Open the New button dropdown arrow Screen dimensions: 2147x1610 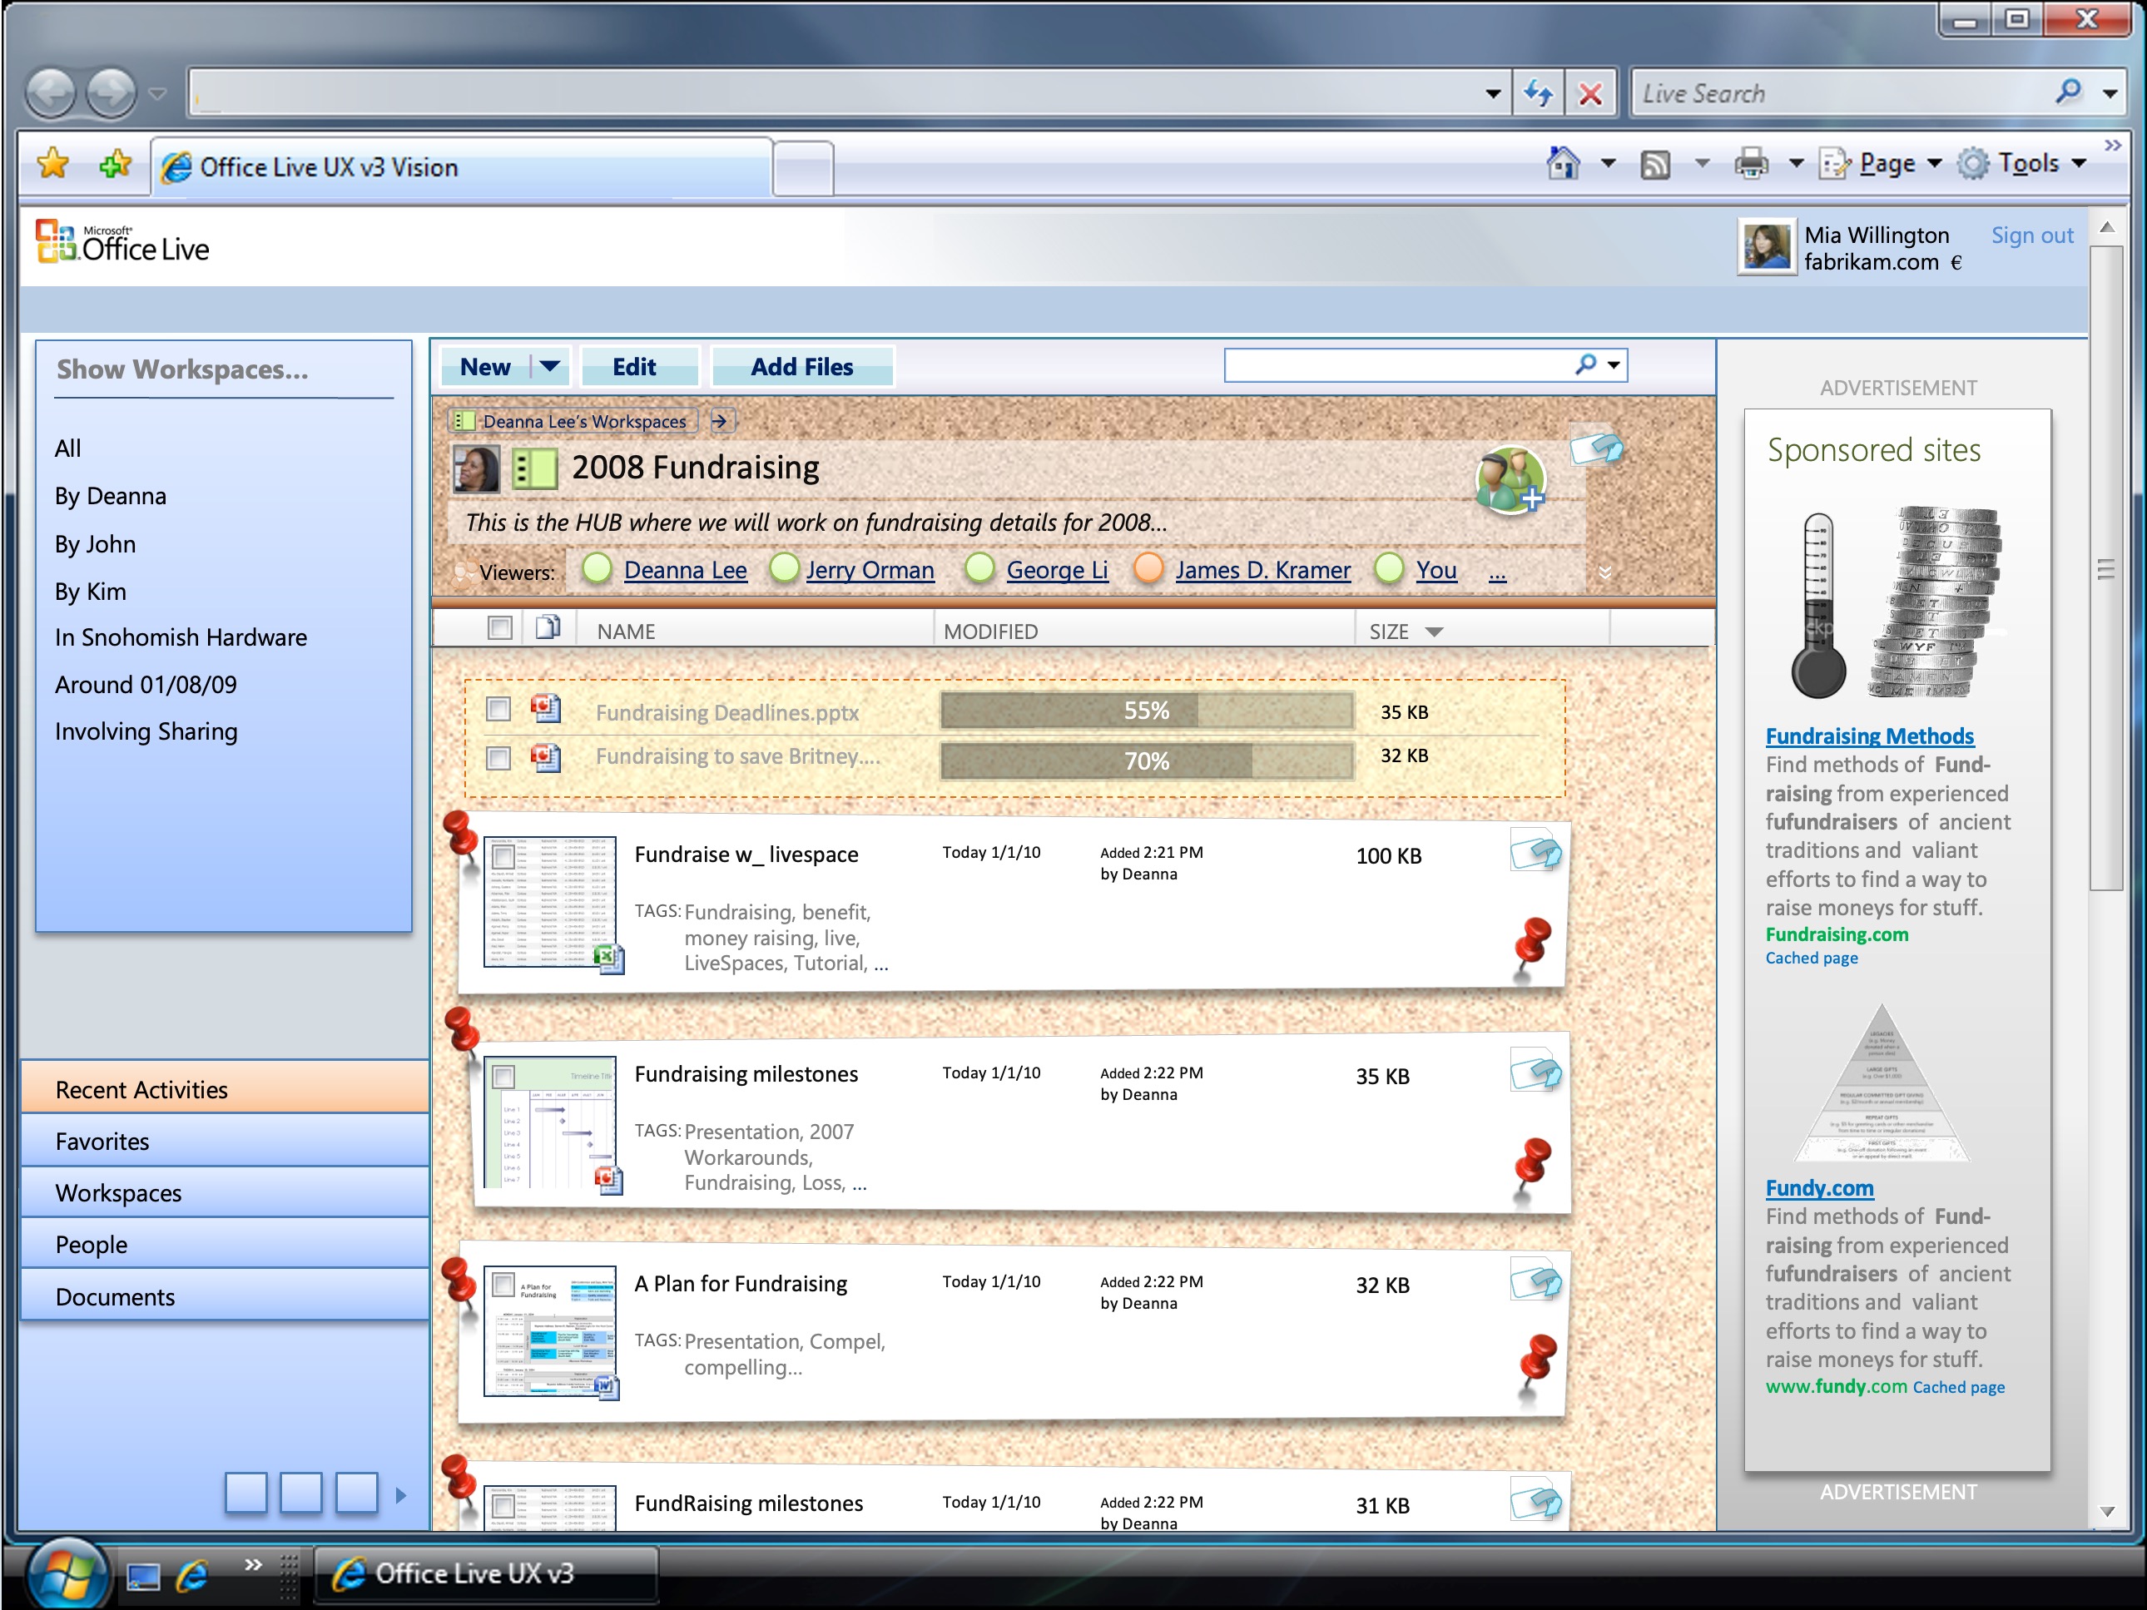(x=549, y=366)
